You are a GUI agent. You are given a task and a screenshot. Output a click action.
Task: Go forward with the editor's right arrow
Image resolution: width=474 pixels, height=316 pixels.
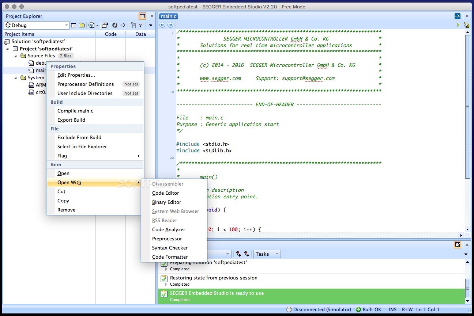[170, 25]
